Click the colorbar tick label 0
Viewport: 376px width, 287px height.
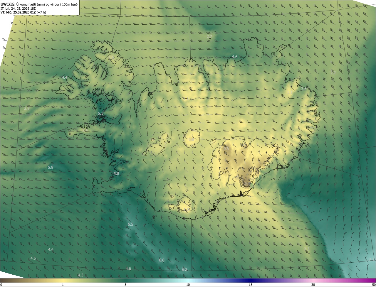coord(1,285)
